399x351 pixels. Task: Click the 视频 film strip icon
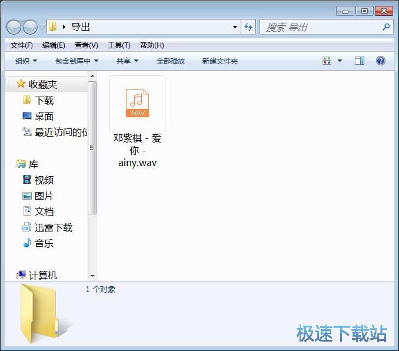click(26, 179)
